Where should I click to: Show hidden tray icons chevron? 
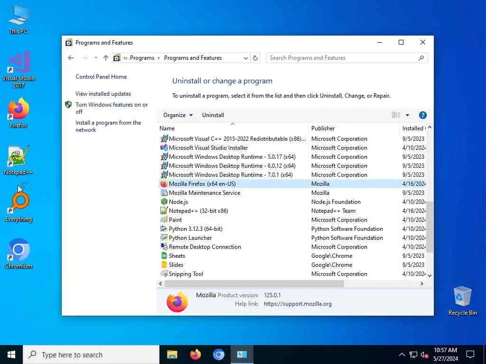tap(402, 355)
